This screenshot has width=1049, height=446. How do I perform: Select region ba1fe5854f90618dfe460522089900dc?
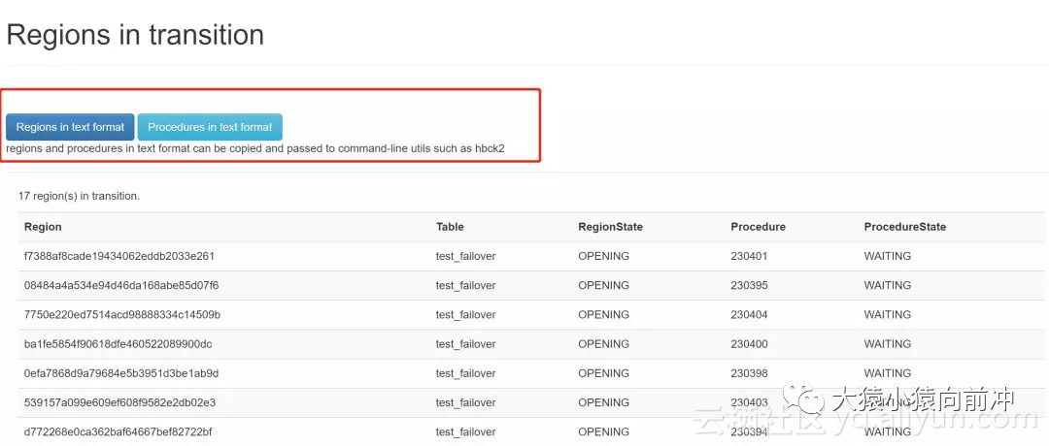(118, 343)
